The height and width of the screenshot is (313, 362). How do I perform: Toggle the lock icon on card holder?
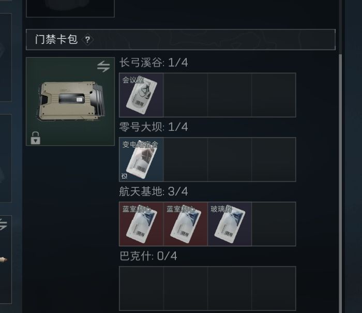coord(35,138)
